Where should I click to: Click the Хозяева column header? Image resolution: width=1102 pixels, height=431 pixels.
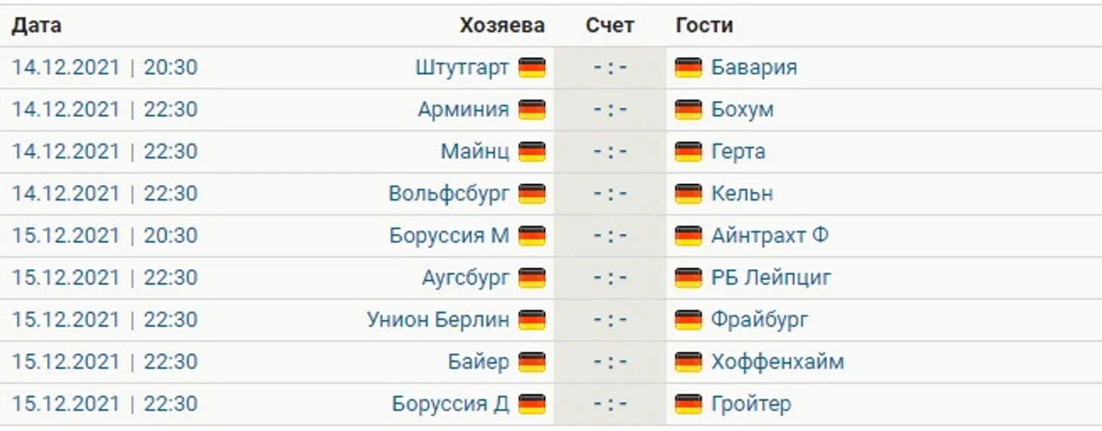(502, 26)
